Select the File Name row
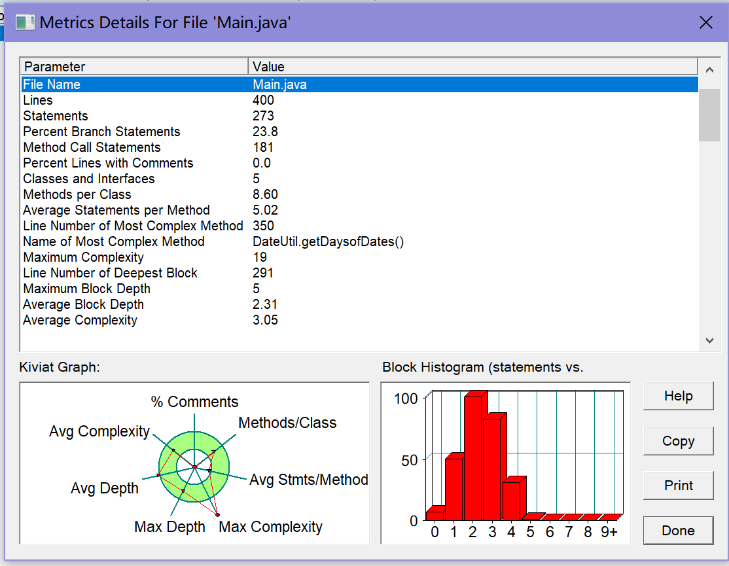 [x=359, y=84]
